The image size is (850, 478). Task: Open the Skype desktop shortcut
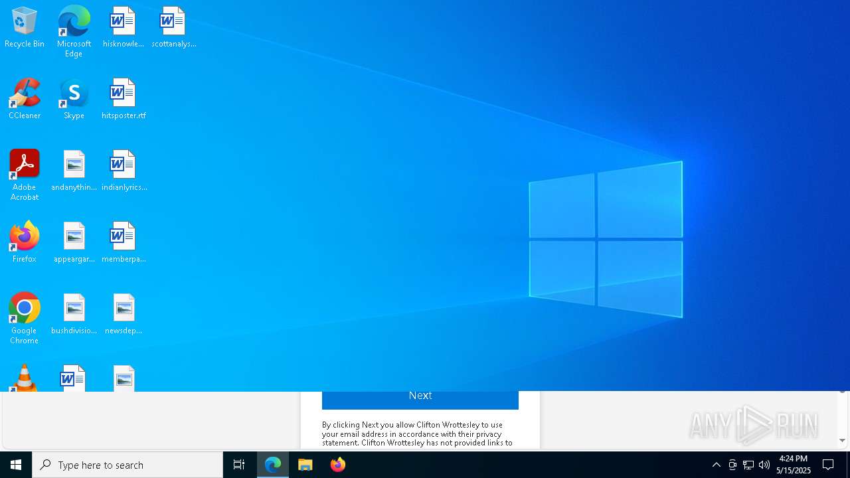[x=74, y=98]
